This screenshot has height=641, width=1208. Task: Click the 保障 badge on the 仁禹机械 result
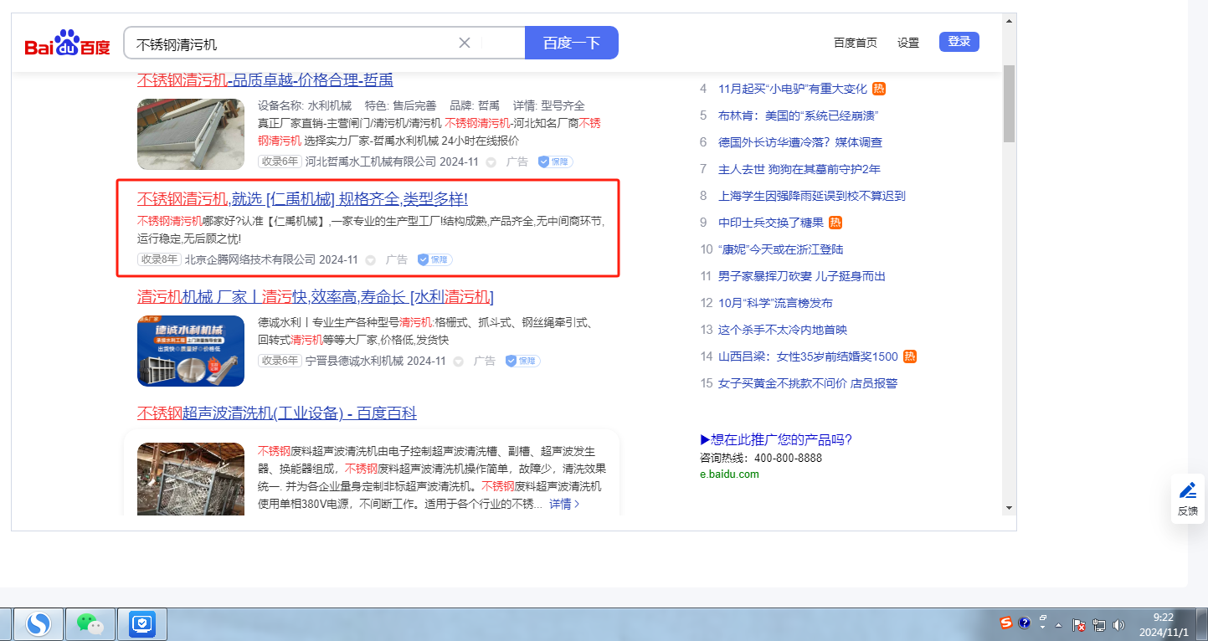pos(434,260)
